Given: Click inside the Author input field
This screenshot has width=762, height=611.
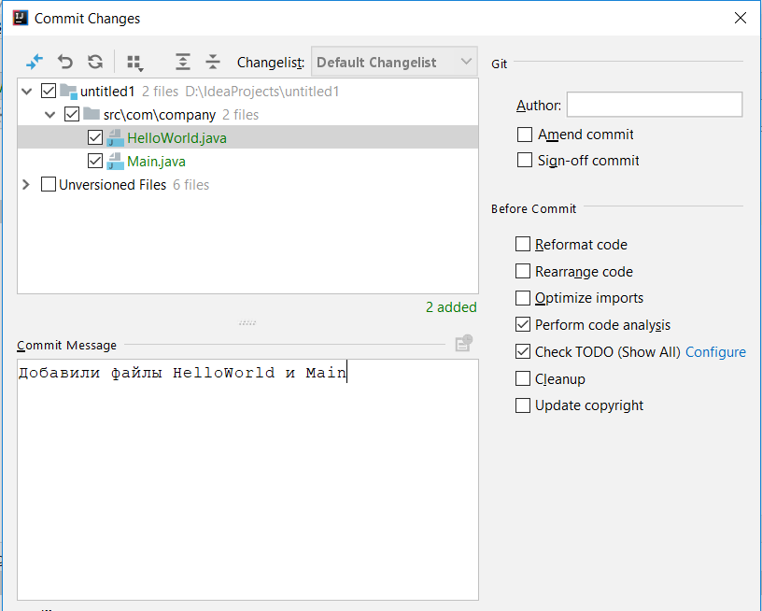Looking at the screenshot, I should tap(654, 104).
